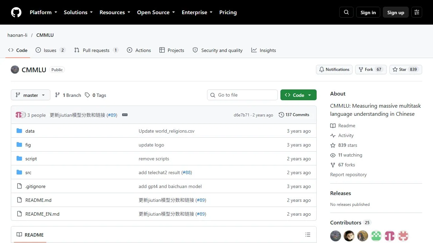Open commit details ellipsis for latest commit
This screenshot has width=433, height=243.
pos(125,115)
